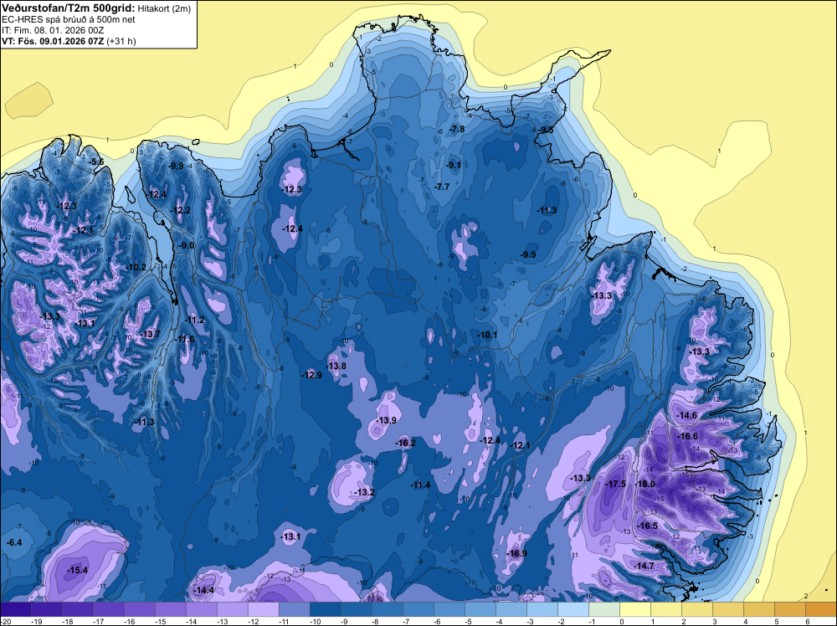837x626 pixels.
Task: Click the -10.1 temperature value on map
Action: click(x=487, y=335)
